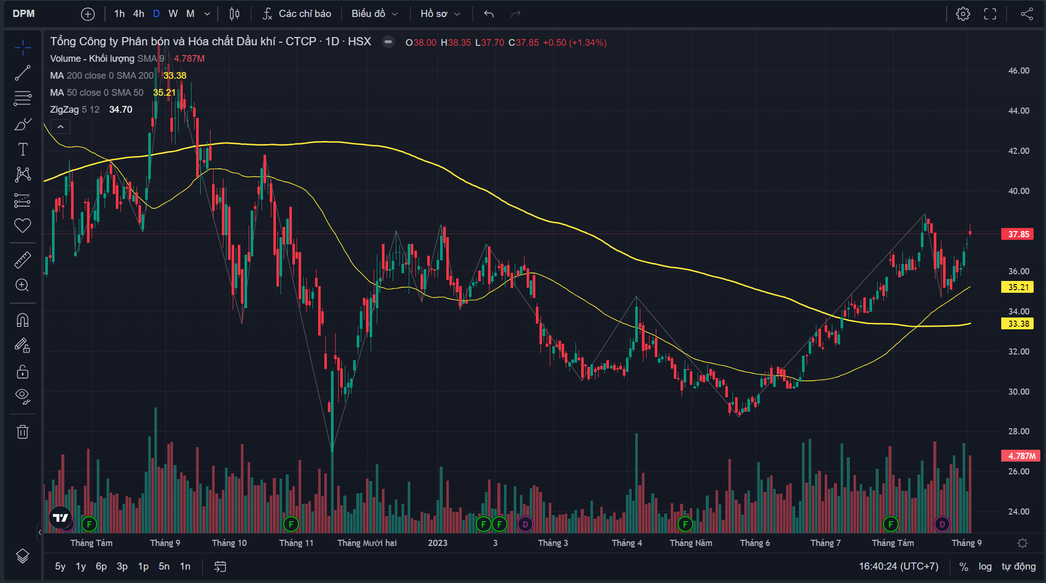The width and height of the screenshot is (1046, 583).
Task: Switch to the 4h timeframe
Action: 138,14
